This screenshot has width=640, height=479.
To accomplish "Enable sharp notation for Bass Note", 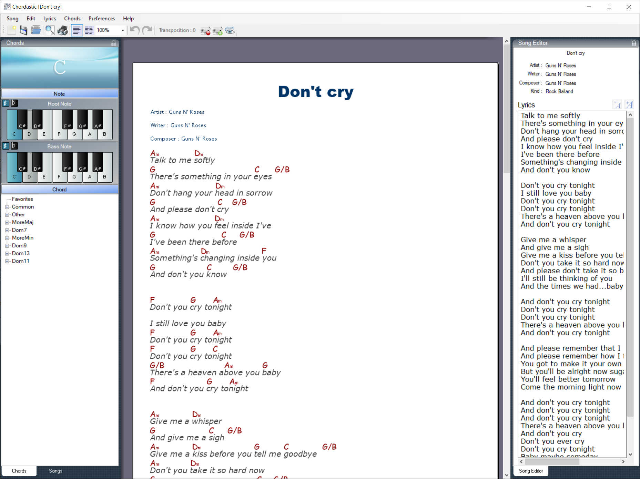I will [6, 146].
